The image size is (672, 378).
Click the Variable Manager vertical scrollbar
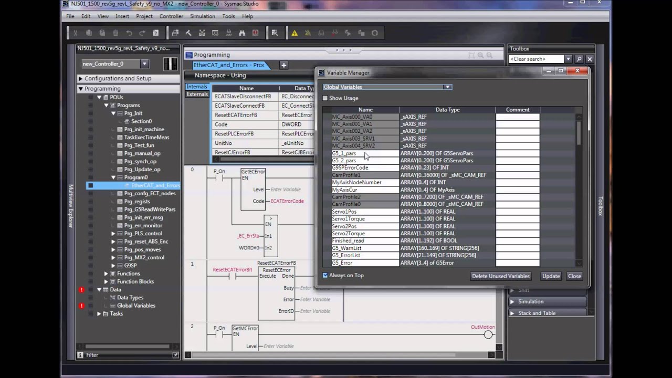[579, 133]
